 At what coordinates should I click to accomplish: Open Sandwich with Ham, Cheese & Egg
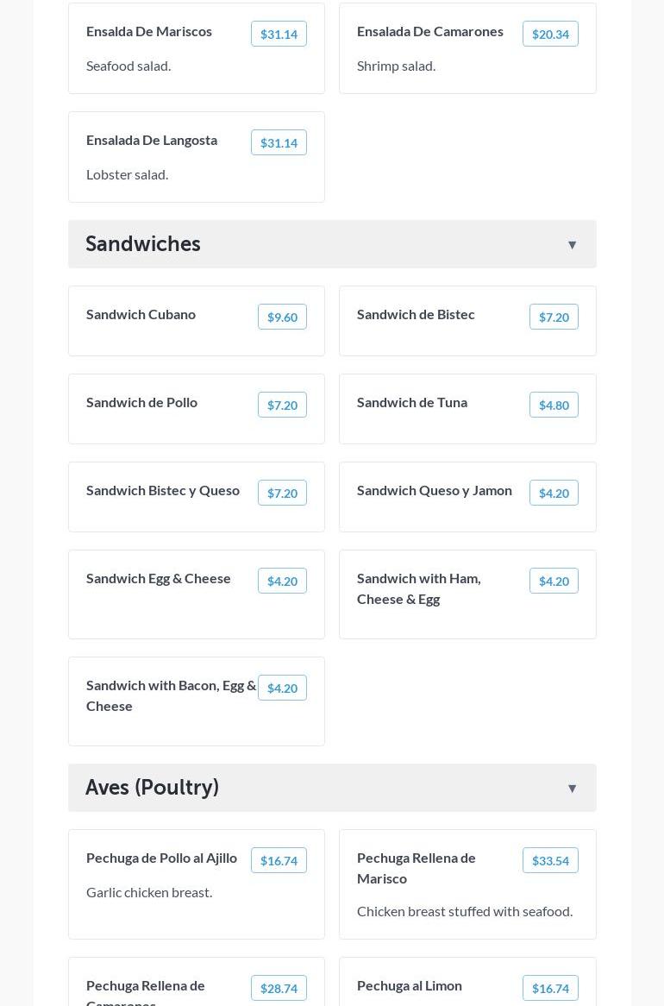tap(419, 588)
